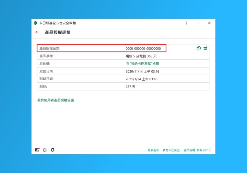Click the 啟動日期 value 2020/11/14
Image resolution: width=247 pixels, height=173 pixels.
pyautogui.click(x=143, y=71)
